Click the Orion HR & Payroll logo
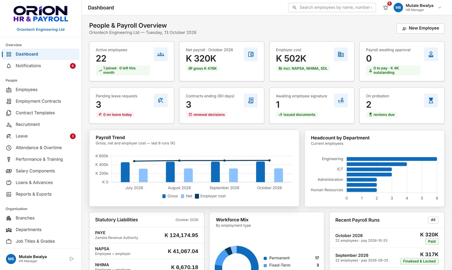Viewport: 452px width, 270px height. (41, 14)
